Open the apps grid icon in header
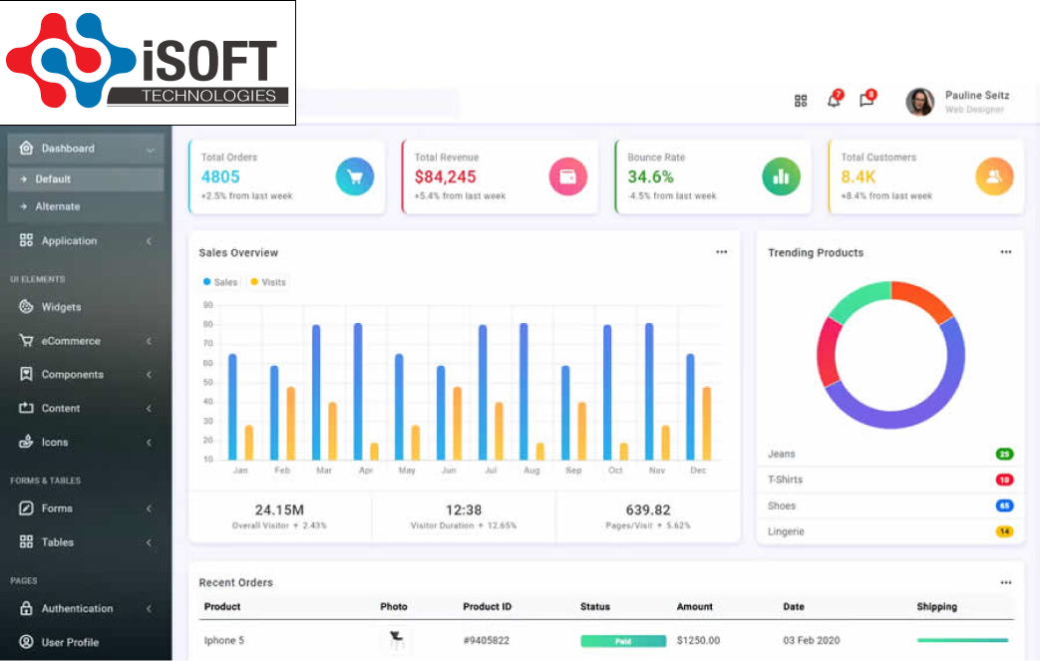Image resolution: width=1040 pixels, height=661 pixels. pos(801,101)
